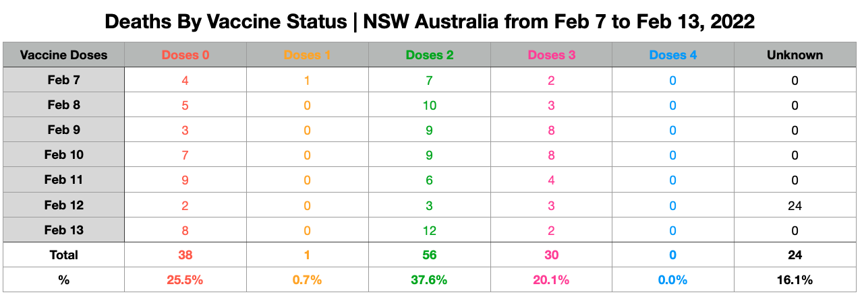Click the Feb 7 row label
The image size is (862, 303).
[64, 80]
